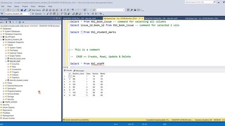Click the Comment out selected lines icon
225x126 pixels.
(85, 14)
